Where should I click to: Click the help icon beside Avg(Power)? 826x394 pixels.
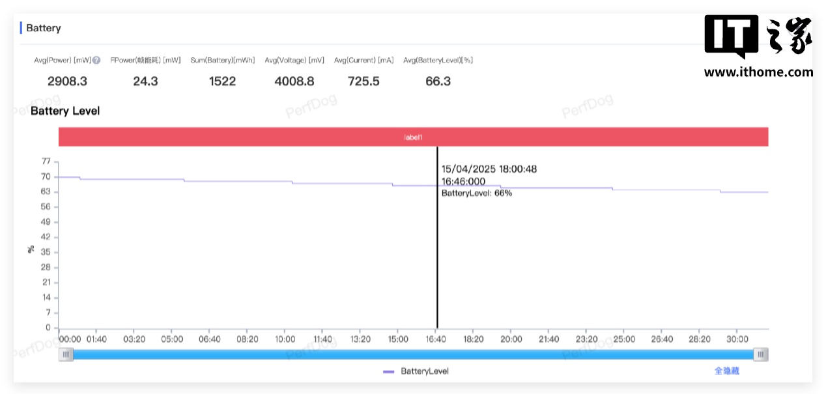pyautogui.click(x=96, y=61)
